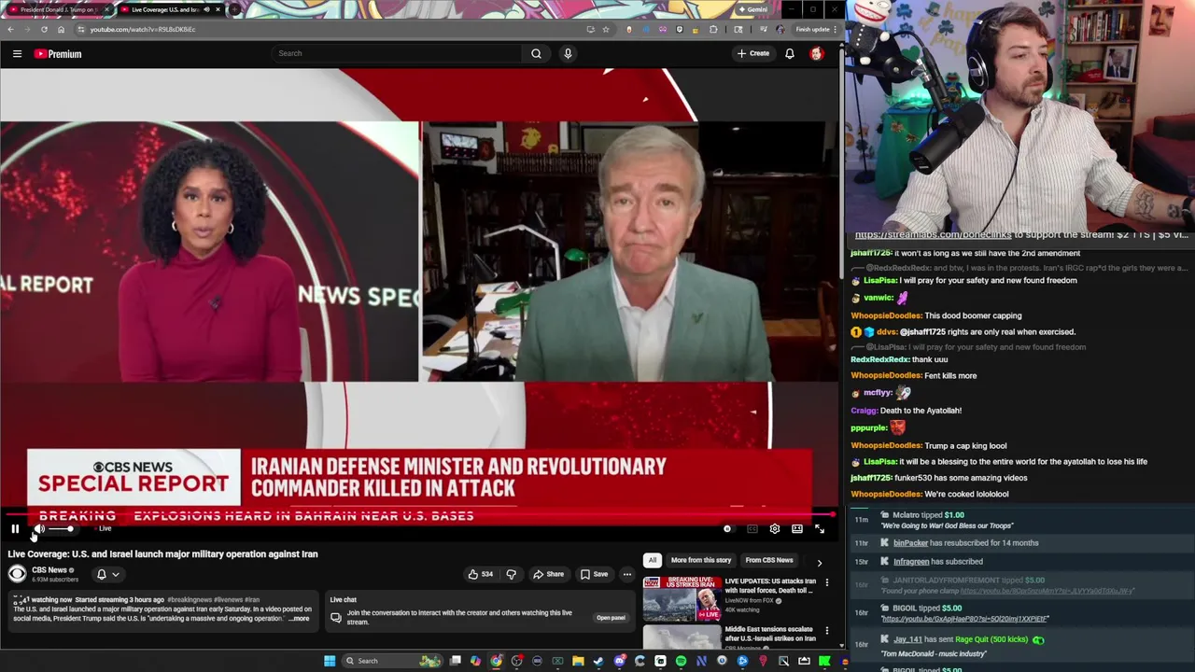Open the CBS News channel name
The width and height of the screenshot is (1195, 672).
coord(49,570)
